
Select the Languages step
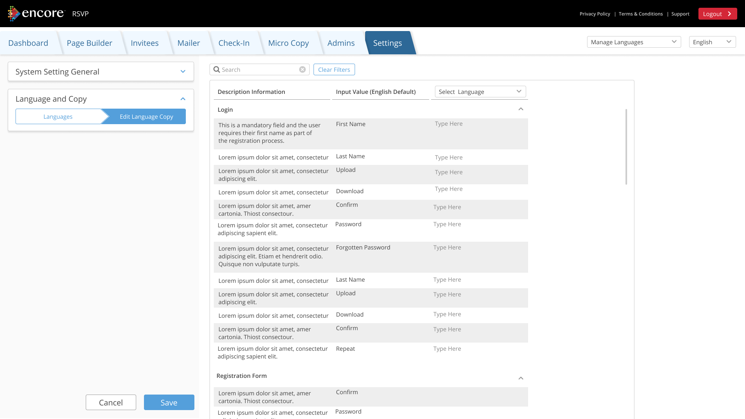pyautogui.click(x=58, y=117)
